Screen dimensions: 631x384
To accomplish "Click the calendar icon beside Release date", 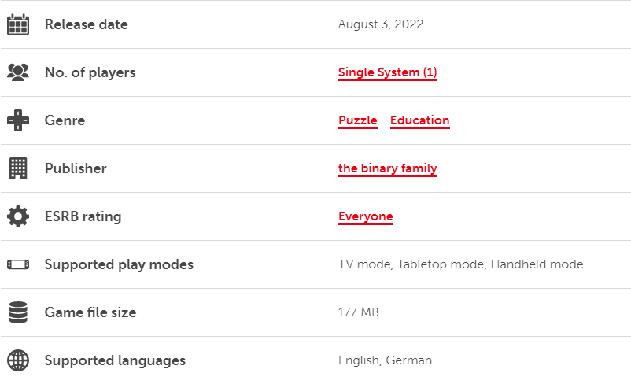I will pyautogui.click(x=18, y=24).
